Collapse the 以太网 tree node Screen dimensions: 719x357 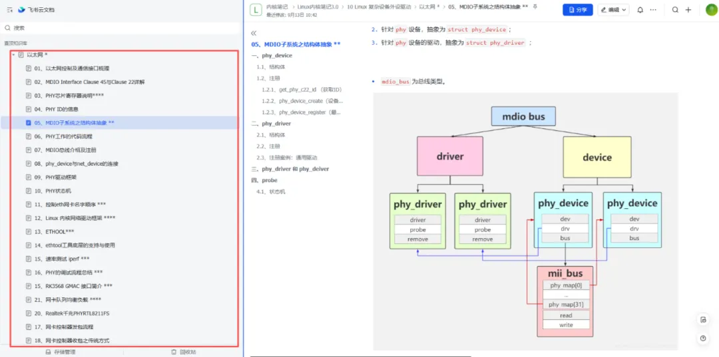pos(14,55)
